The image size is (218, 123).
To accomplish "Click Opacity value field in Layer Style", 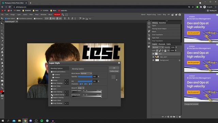I will tap(95, 77).
